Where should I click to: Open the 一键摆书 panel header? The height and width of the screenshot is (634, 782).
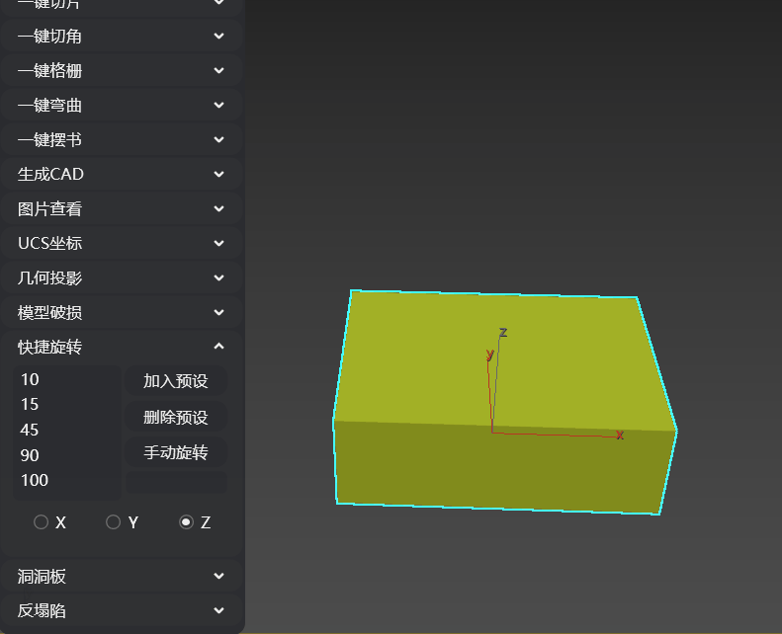122,139
